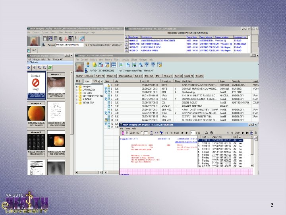Click the EKG study list scrollbar down arrow

coord(252,166)
